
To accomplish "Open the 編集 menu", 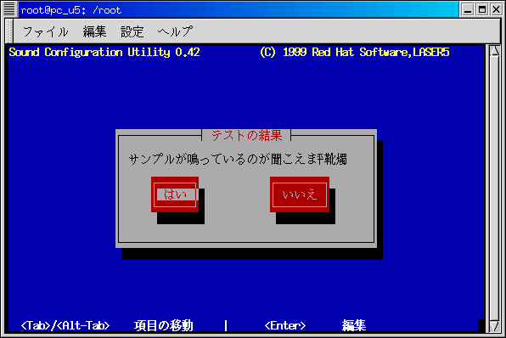I will click(x=94, y=31).
